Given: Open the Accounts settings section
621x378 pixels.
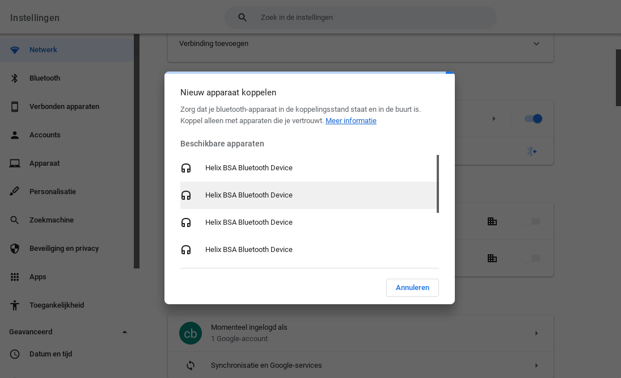Looking at the screenshot, I should (45, 135).
